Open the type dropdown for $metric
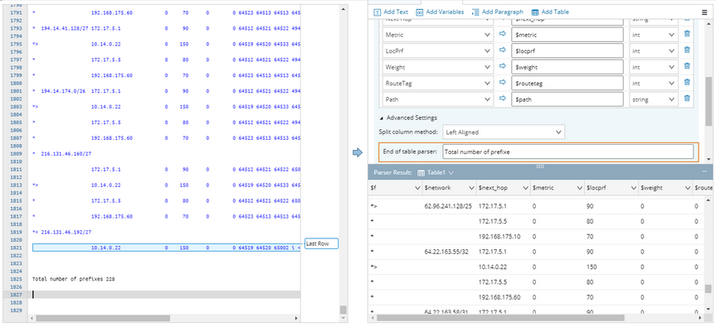The image size is (716, 327). (654, 35)
